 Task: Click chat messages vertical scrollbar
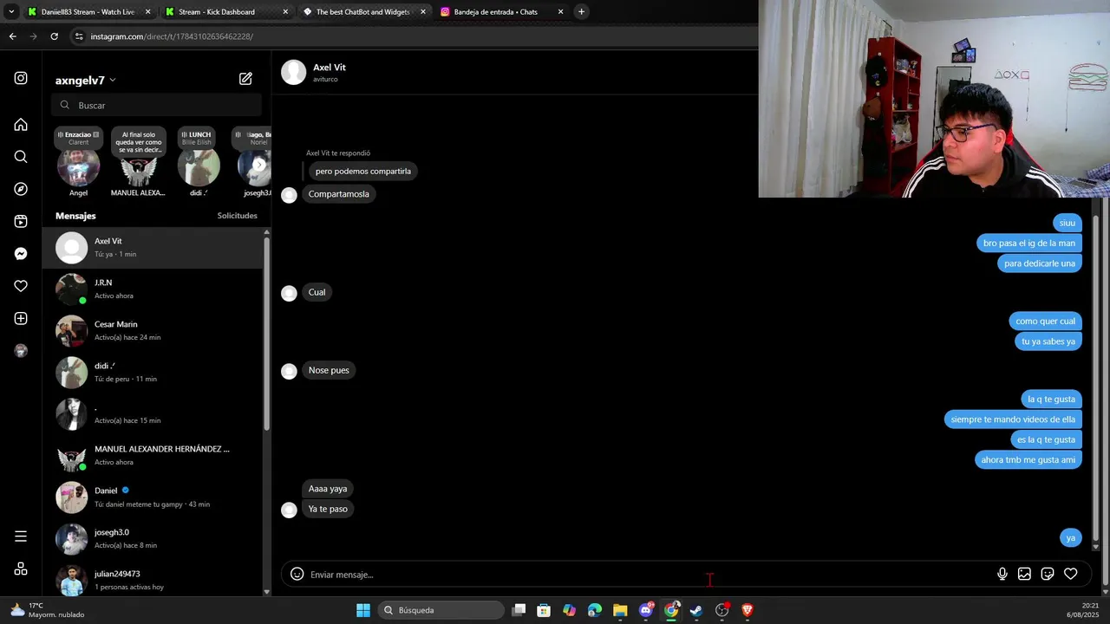(1096, 377)
